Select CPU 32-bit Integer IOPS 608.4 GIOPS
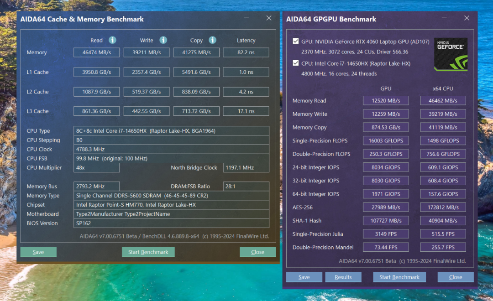Image resolution: width=493 pixels, height=301 pixels. [443, 181]
